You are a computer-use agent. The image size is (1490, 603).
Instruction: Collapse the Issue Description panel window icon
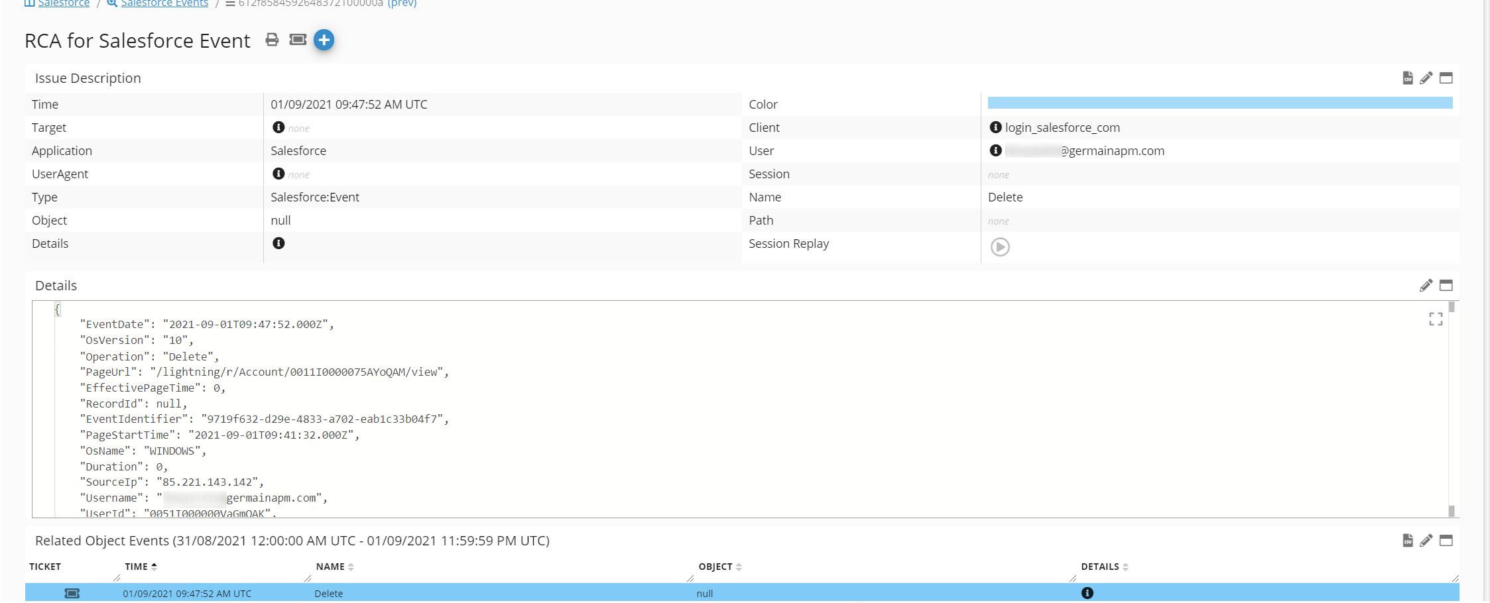tap(1446, 78)
